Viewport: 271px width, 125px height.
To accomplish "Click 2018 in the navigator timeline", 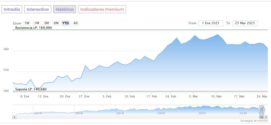I will (120, 113).
